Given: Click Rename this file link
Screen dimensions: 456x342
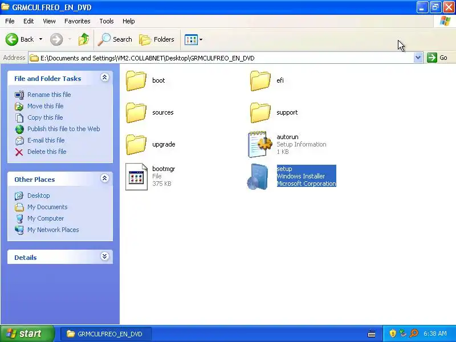Looking at the screenshot, I should tap(49, 95).
